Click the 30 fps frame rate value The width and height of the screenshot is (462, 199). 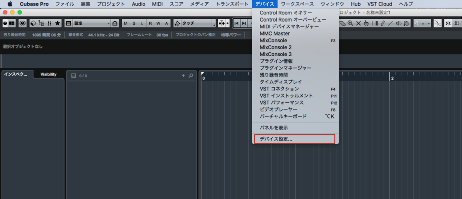click(162, 35)
